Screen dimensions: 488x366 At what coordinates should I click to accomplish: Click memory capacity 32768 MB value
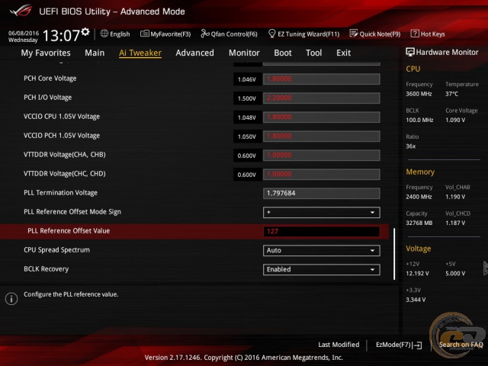click(x=419, y=223)
